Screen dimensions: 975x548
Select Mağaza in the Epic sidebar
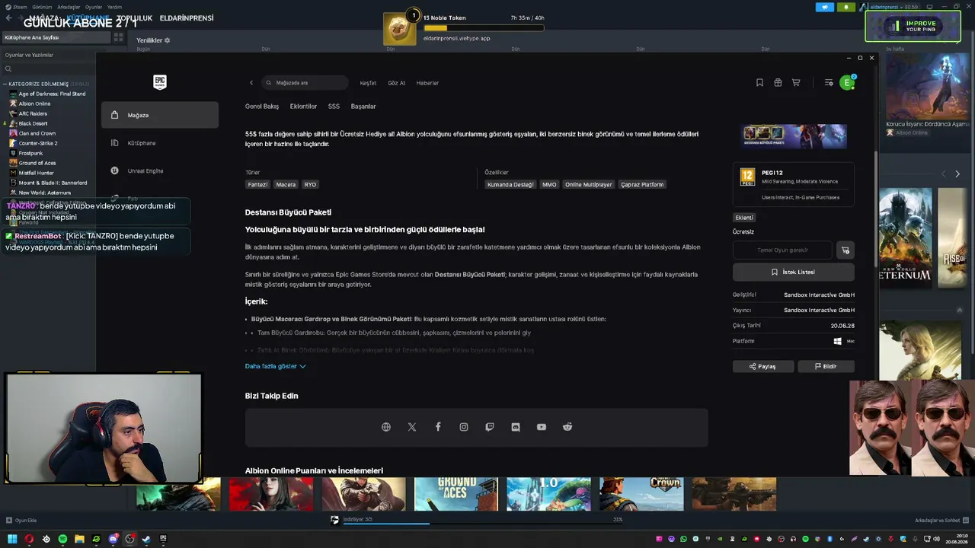click(160, 115)
